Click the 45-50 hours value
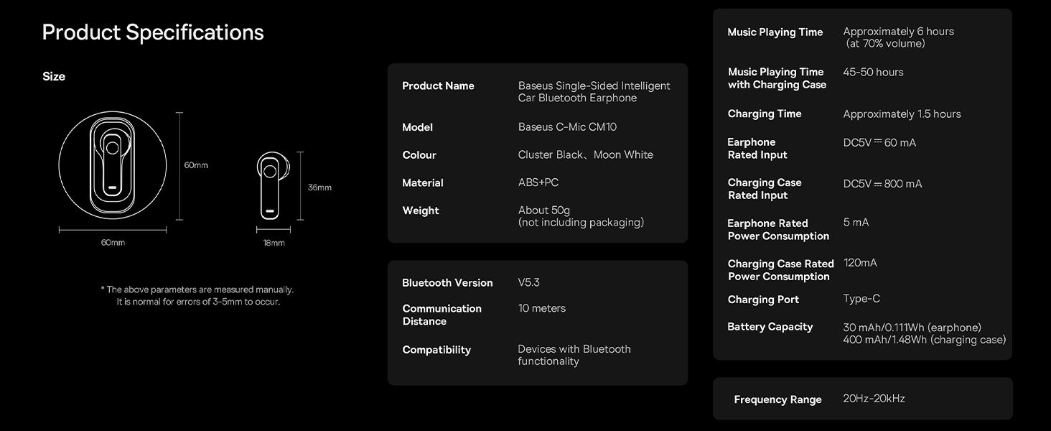Viewport: 1051px width, 431px height. tap(873, 72)
